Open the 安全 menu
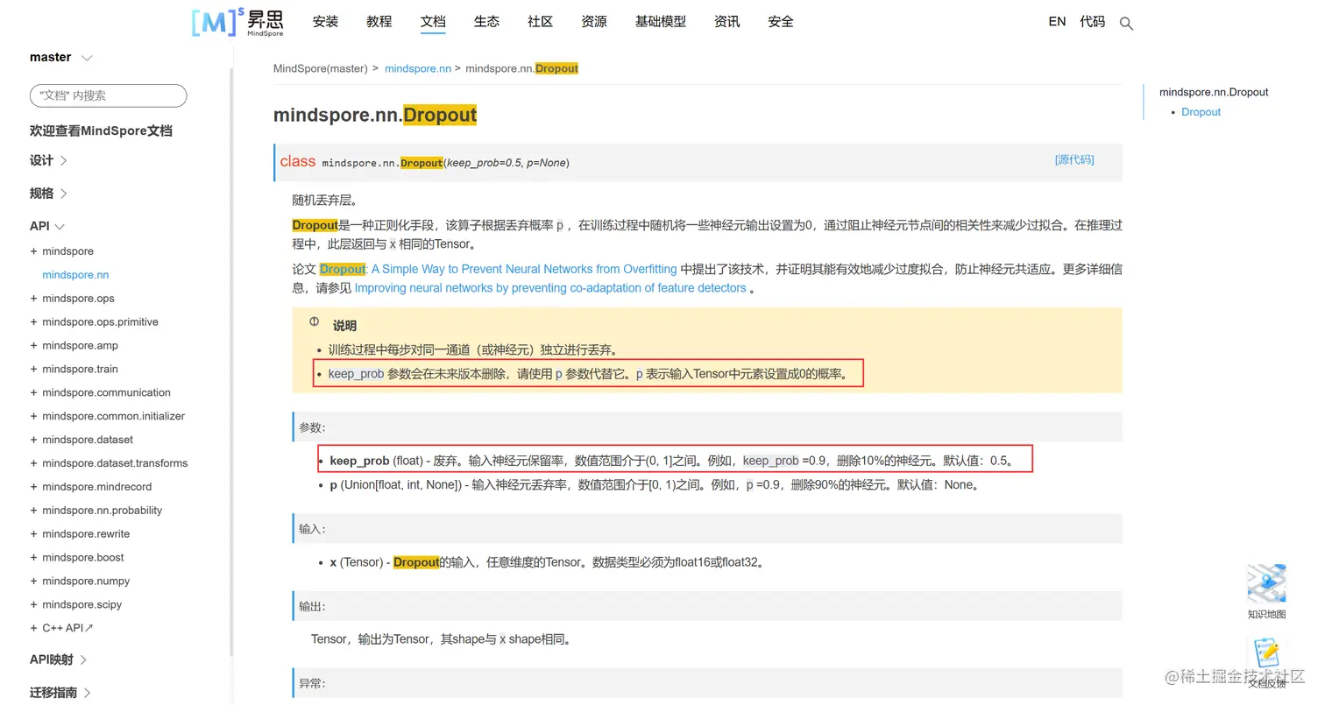This screenshot has width=1325, height=705. 781,22
